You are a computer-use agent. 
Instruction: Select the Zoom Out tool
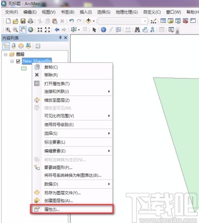(16, 29)
